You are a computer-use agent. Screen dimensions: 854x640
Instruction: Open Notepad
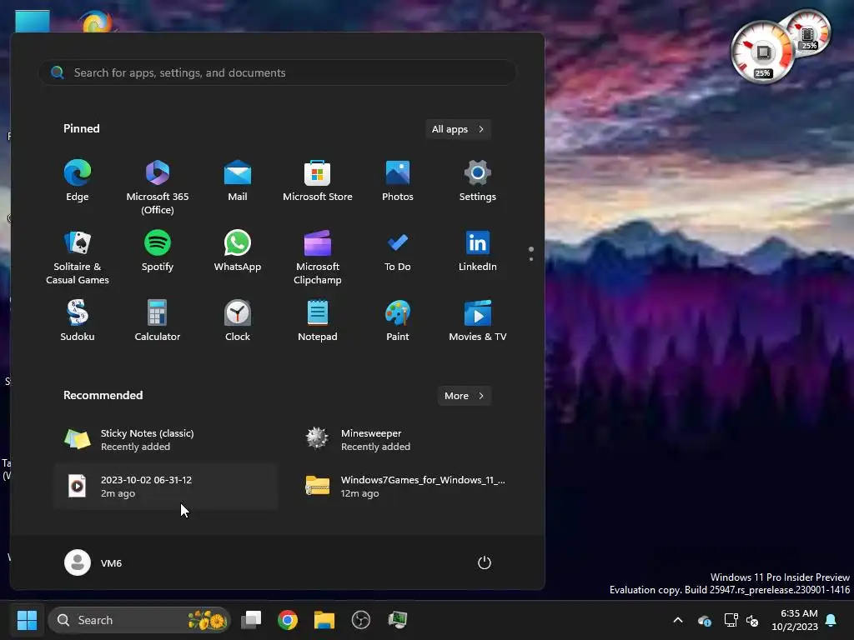318,321
